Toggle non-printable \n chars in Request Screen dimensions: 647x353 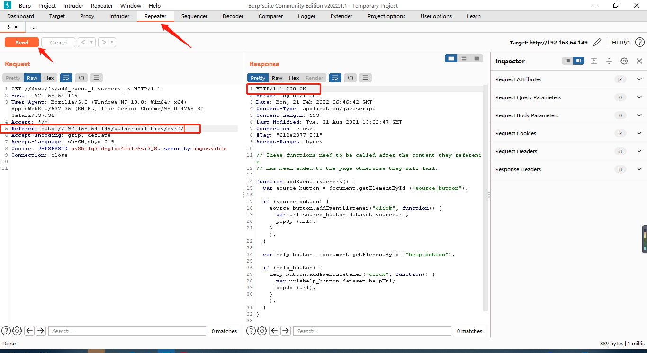coord(81,78)
